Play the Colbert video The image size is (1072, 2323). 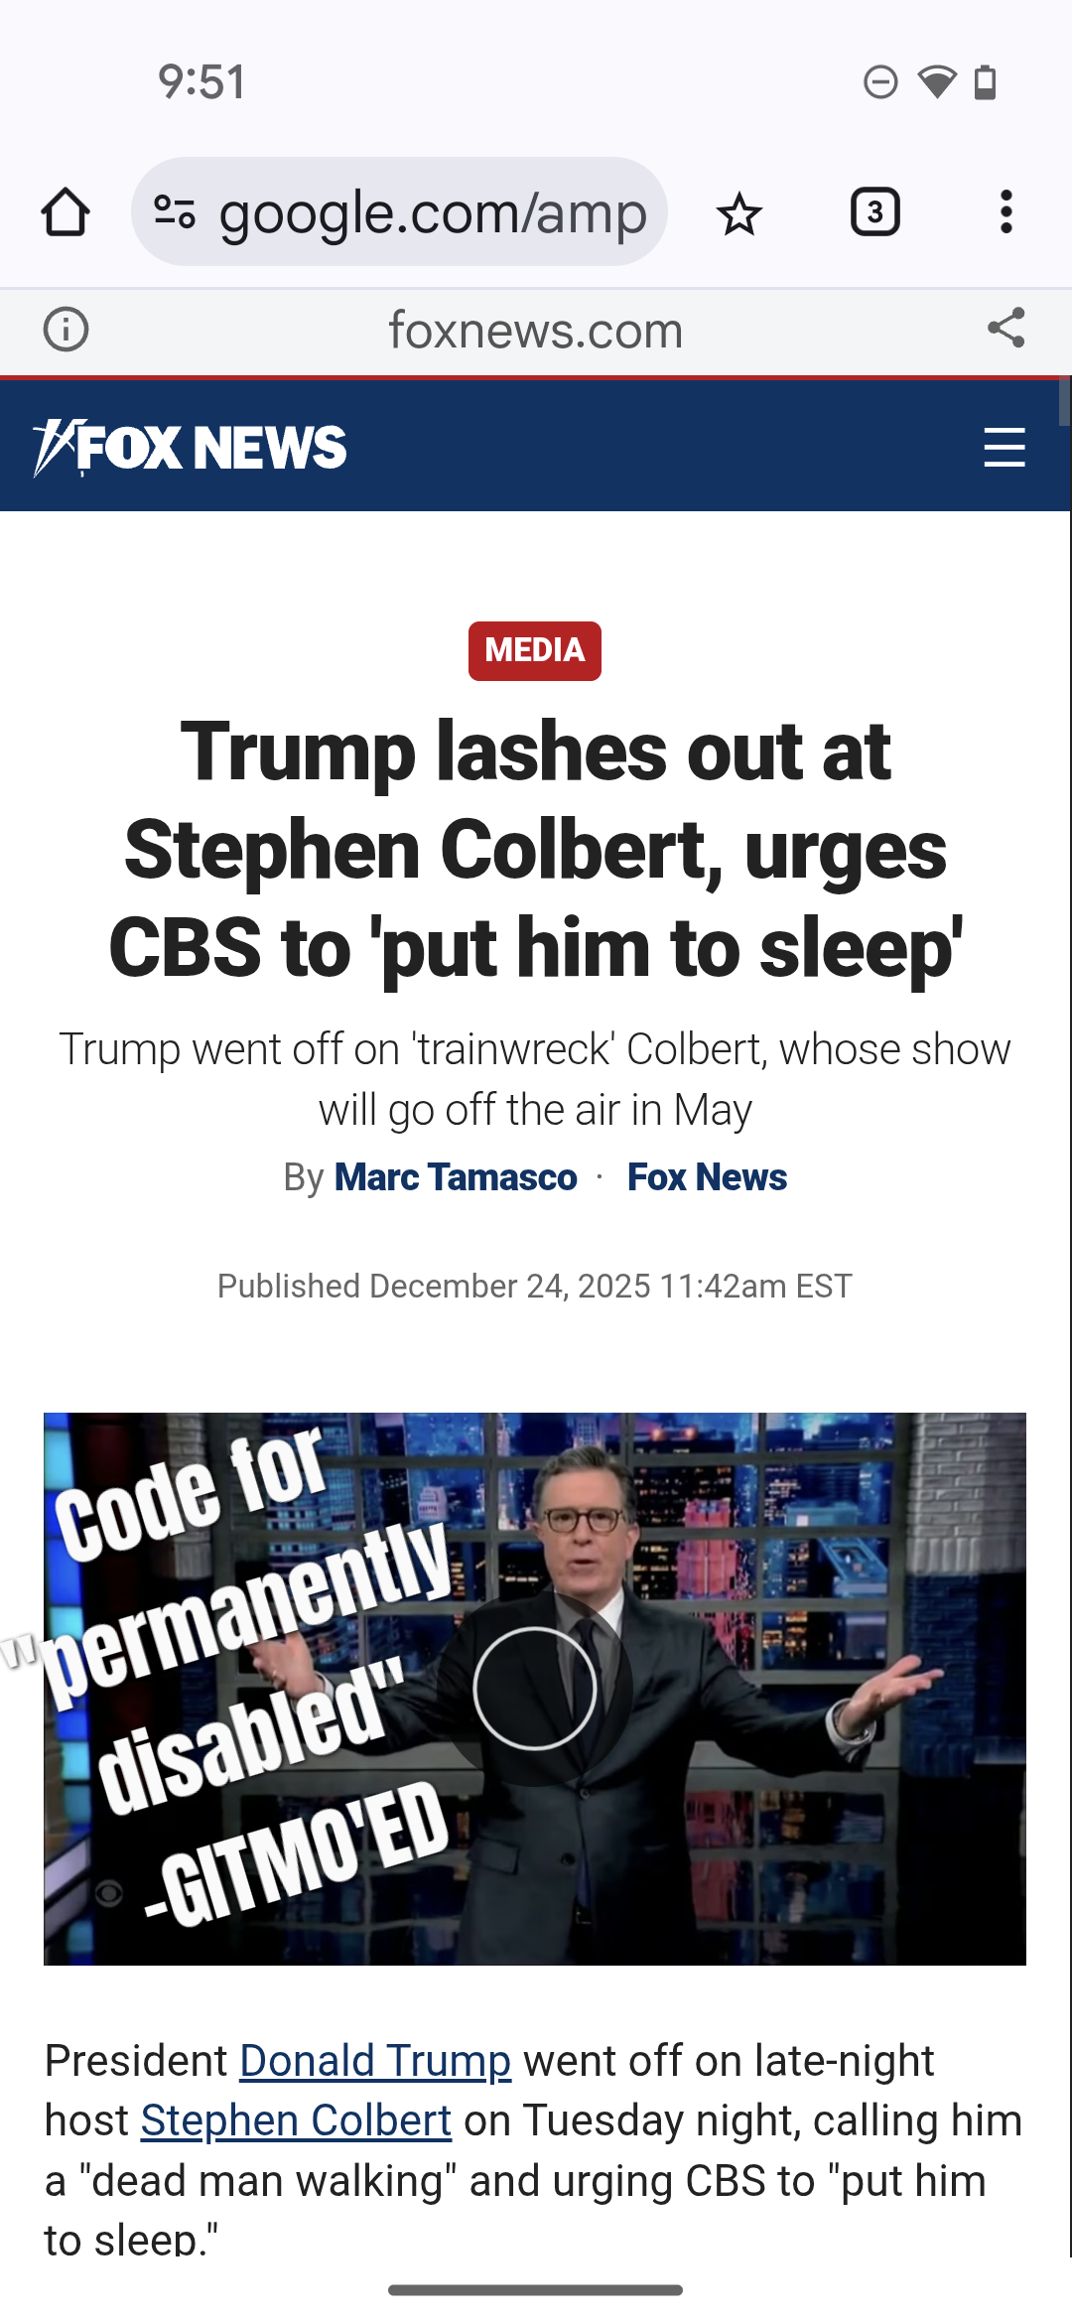point(535,1688)
